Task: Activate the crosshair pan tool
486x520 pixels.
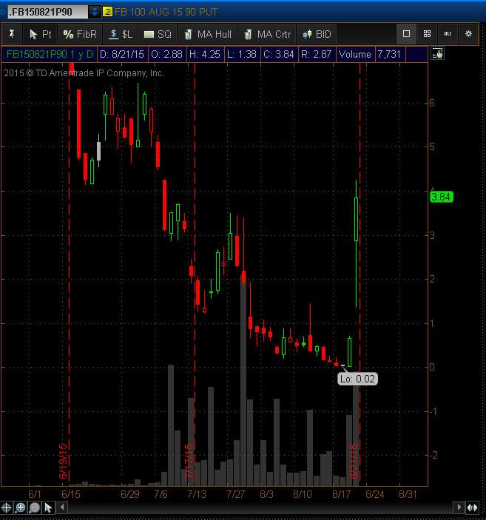Action: click(x=6, y=507)
